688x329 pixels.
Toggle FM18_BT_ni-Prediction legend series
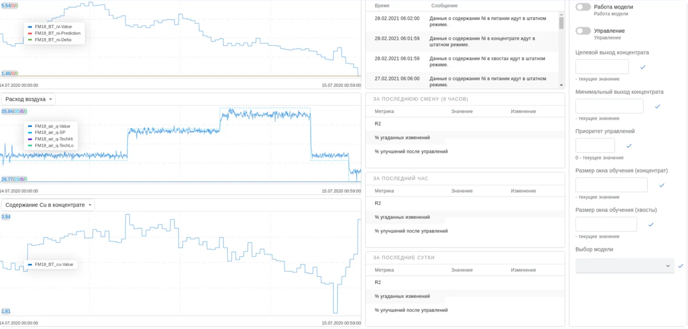tap(54, 33)
